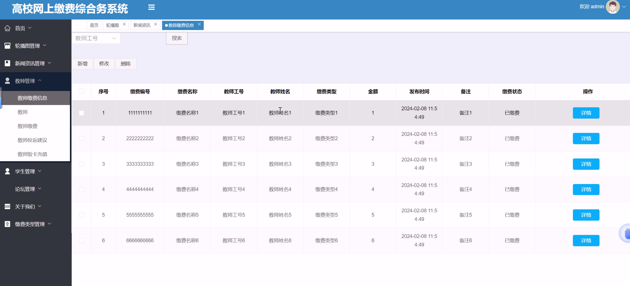Check the row with 缴费编号 1111111111
Image resolution: width=630 pixels, height=286 pixels.
[82, 113]
